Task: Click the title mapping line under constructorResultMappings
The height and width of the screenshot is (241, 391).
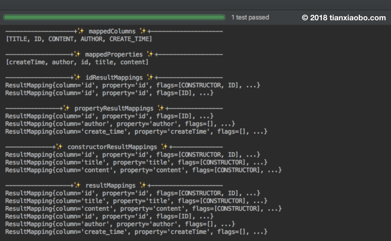Action: [137, 162]
